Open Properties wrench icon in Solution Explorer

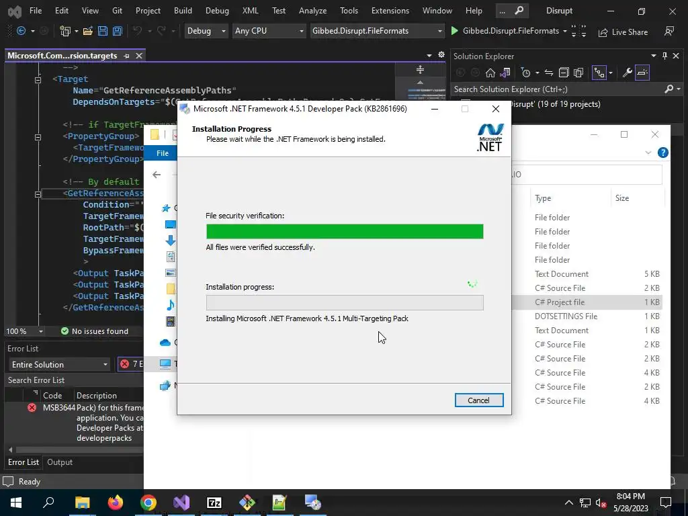[x=627, y=73]
